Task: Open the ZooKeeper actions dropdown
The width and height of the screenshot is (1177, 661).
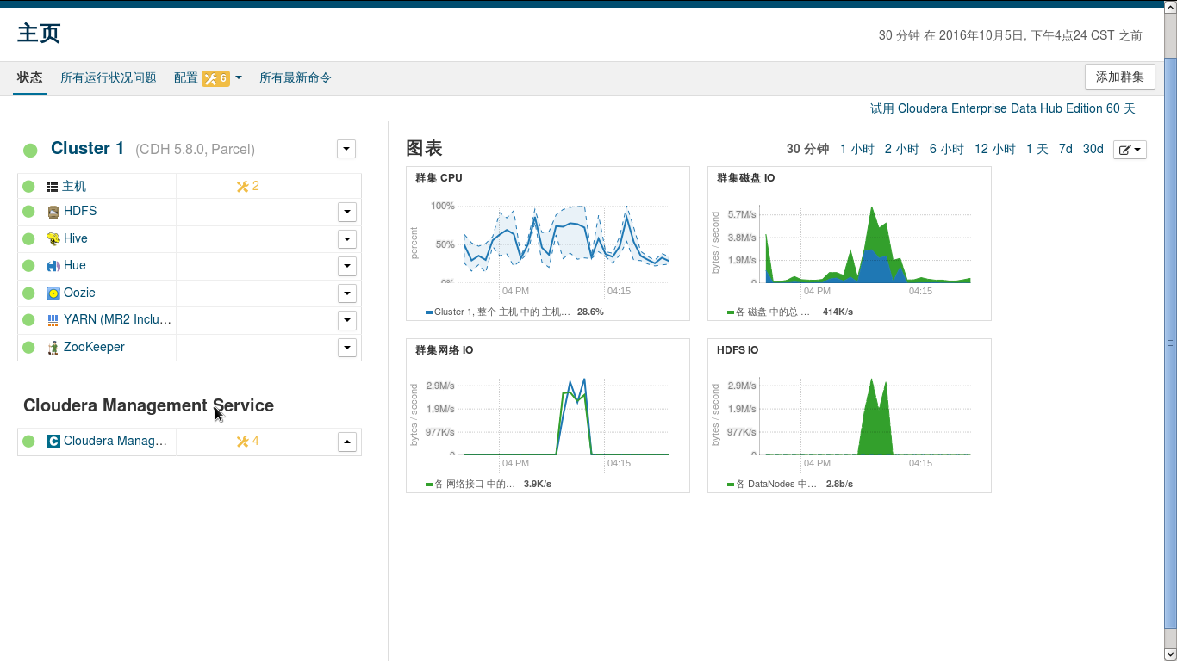Action: click(x=347, y=348)
